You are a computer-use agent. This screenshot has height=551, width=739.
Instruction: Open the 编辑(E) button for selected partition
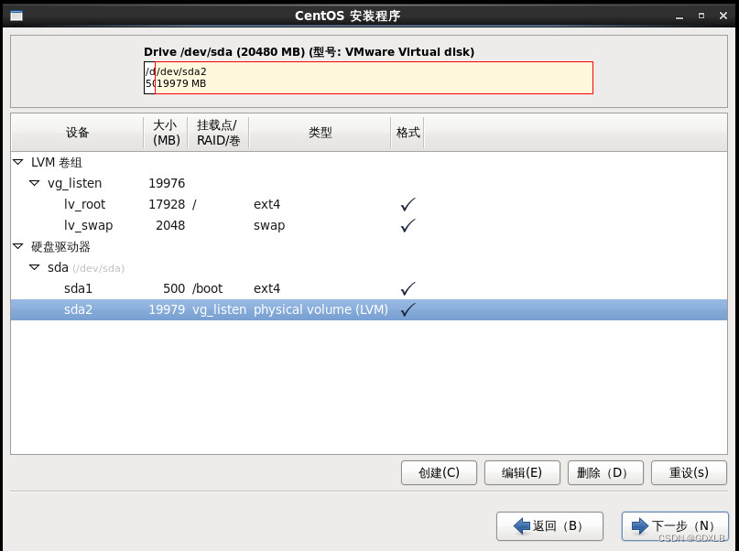522,473
